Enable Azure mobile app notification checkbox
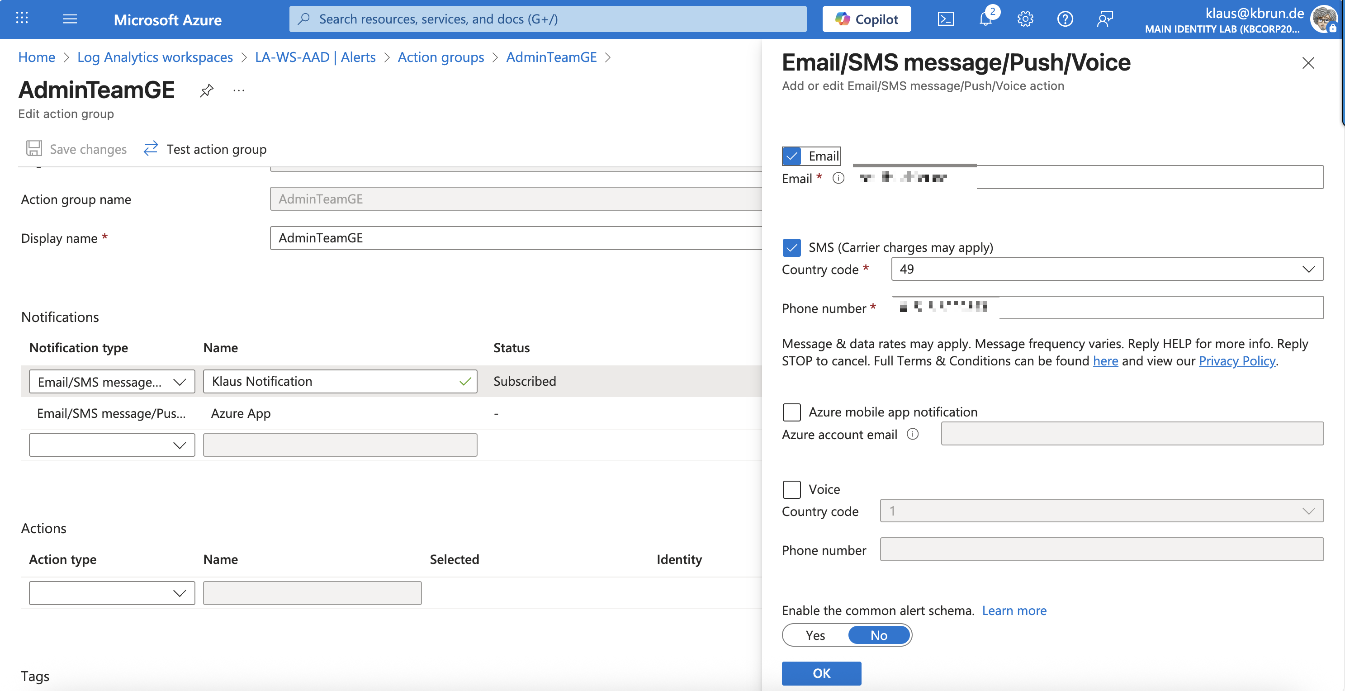This screenshot has width=1345, height=691. pos(791,412)
